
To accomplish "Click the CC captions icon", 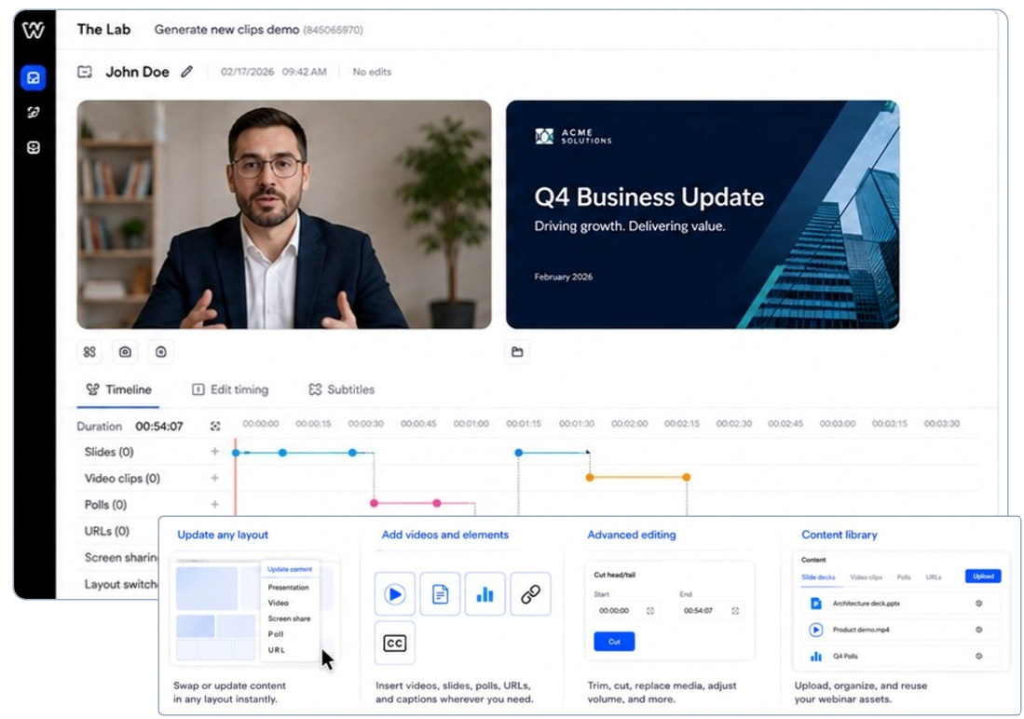I will 394,644.
